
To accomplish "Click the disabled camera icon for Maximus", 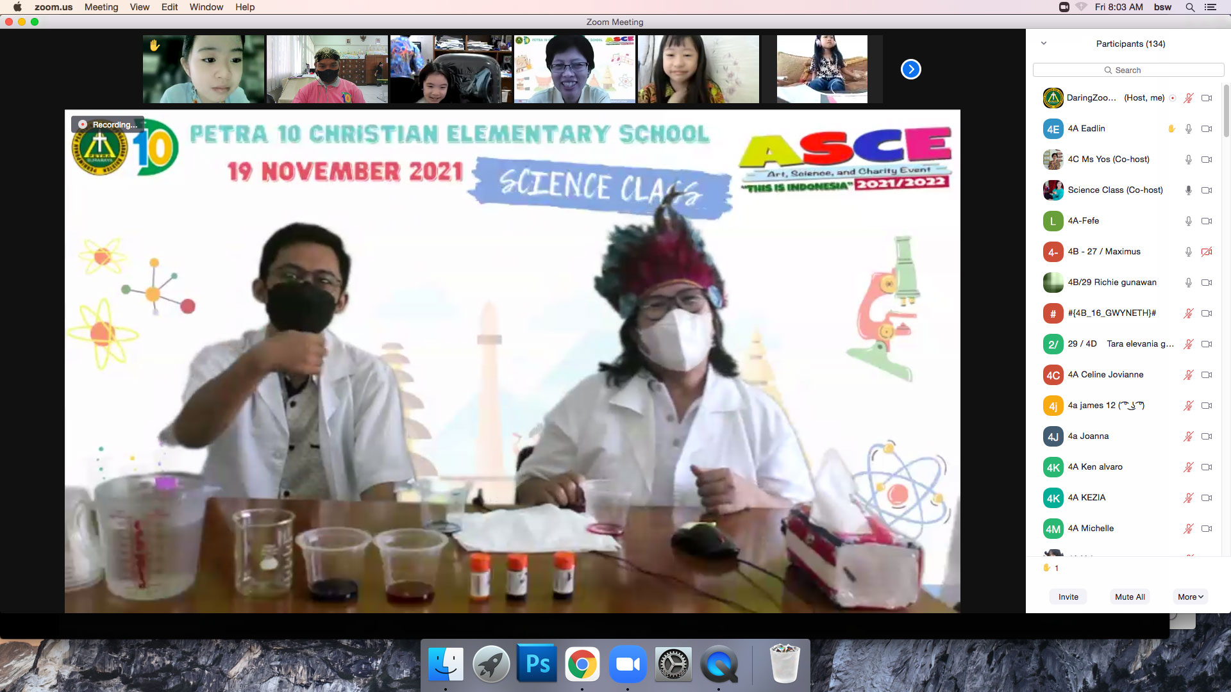I will 1207,252.
